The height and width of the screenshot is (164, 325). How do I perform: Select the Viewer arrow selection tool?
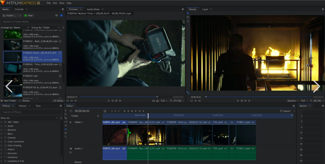188,13
